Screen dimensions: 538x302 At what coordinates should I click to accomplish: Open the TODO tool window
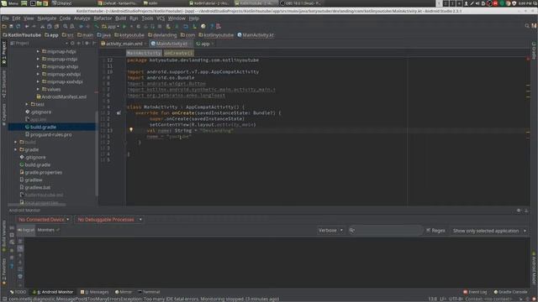(18, 292)
